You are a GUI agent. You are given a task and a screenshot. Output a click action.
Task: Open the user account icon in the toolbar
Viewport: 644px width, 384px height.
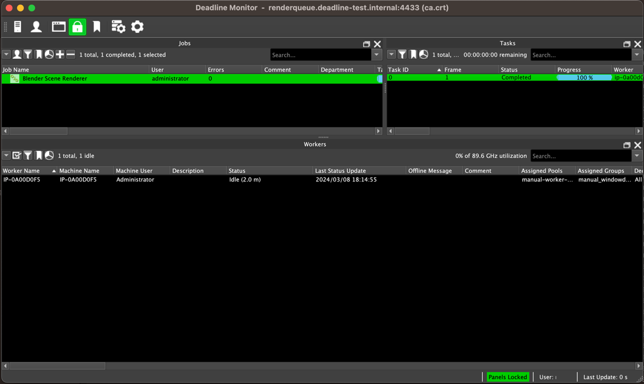tap(36, 27)
